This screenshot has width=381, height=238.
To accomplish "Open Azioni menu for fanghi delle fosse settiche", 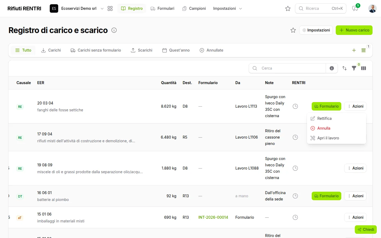I will (x=355, y=106).
